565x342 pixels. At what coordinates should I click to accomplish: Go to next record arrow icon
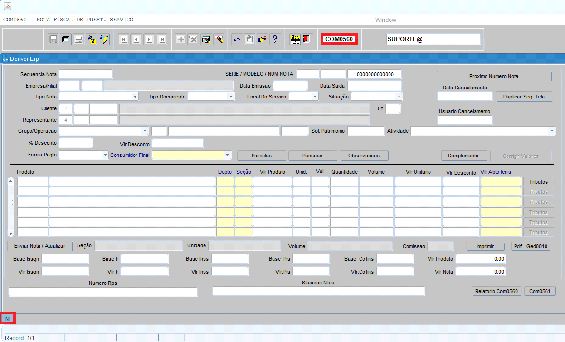[149, 39]
